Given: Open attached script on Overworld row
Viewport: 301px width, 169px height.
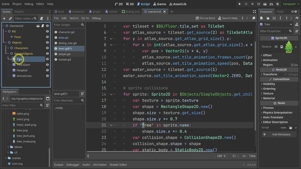Looking at the screenshot, I should [x=43, y=26].
